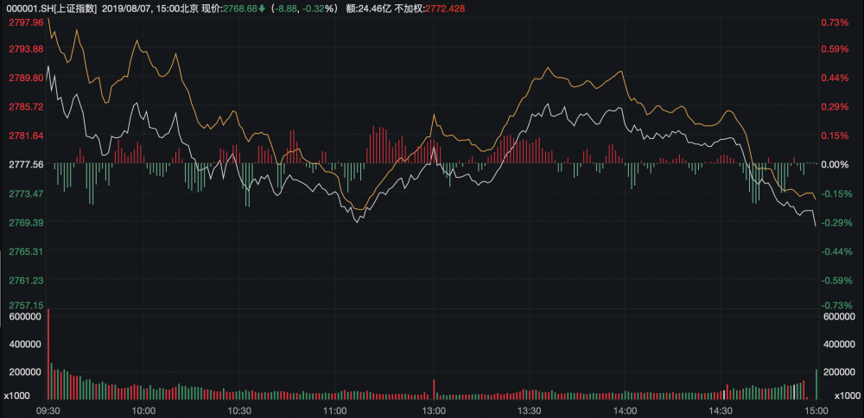Click the right 600000 volume axis label
This screenshot has height=418, width=864.
838,317
